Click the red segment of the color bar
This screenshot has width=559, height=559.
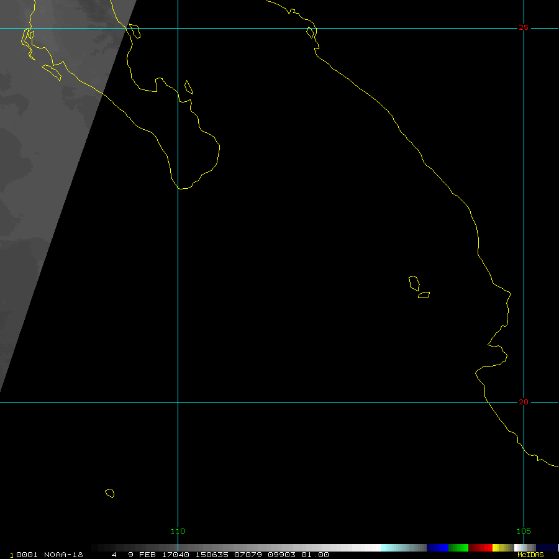(x=480, y=548)
